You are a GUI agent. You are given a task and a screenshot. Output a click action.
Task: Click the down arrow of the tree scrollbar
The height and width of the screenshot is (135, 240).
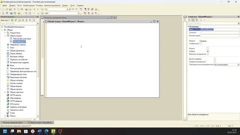37,117
